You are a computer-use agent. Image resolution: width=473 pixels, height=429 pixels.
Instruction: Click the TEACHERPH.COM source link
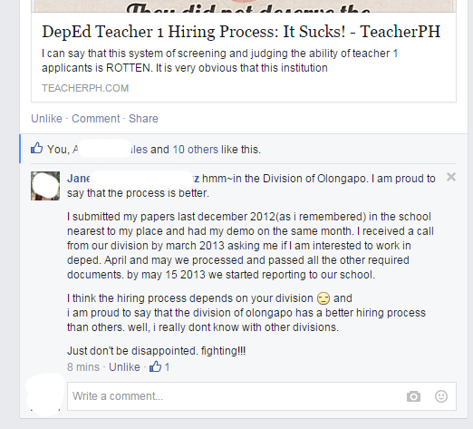(x=85, y=88)
